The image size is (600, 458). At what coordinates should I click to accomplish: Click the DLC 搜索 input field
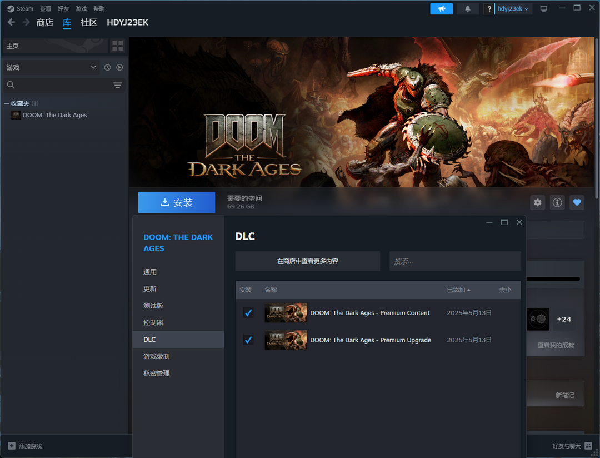tap(456, 261)
